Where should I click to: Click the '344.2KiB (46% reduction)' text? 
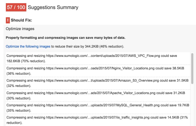(104, 47)
